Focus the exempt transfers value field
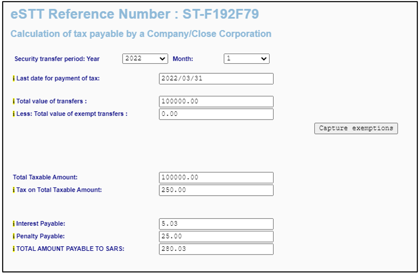This screenshot has width=420, height=273. tap(216, 114)
